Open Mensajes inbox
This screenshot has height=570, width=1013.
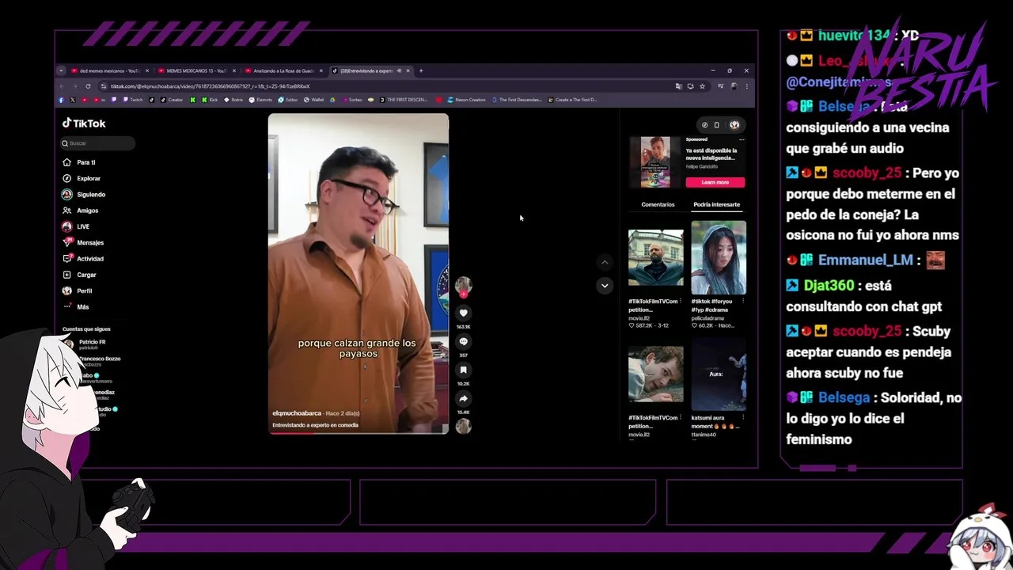pos(83,243)
